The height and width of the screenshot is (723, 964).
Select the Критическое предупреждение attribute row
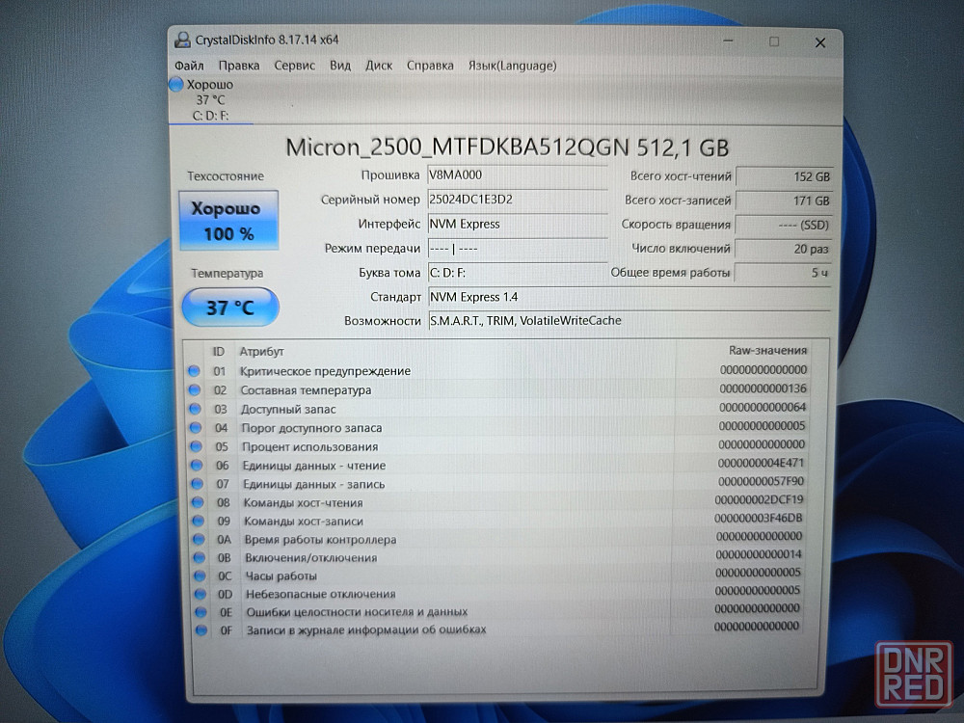498,371
